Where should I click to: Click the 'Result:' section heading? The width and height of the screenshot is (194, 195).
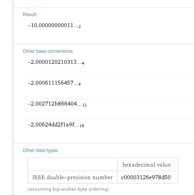tap(30, 15)
